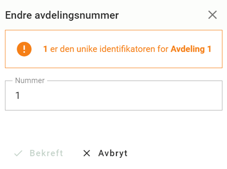Cancel with the Avbryt button
Viewport: 227px width, 169px height.
pos(106,153)
